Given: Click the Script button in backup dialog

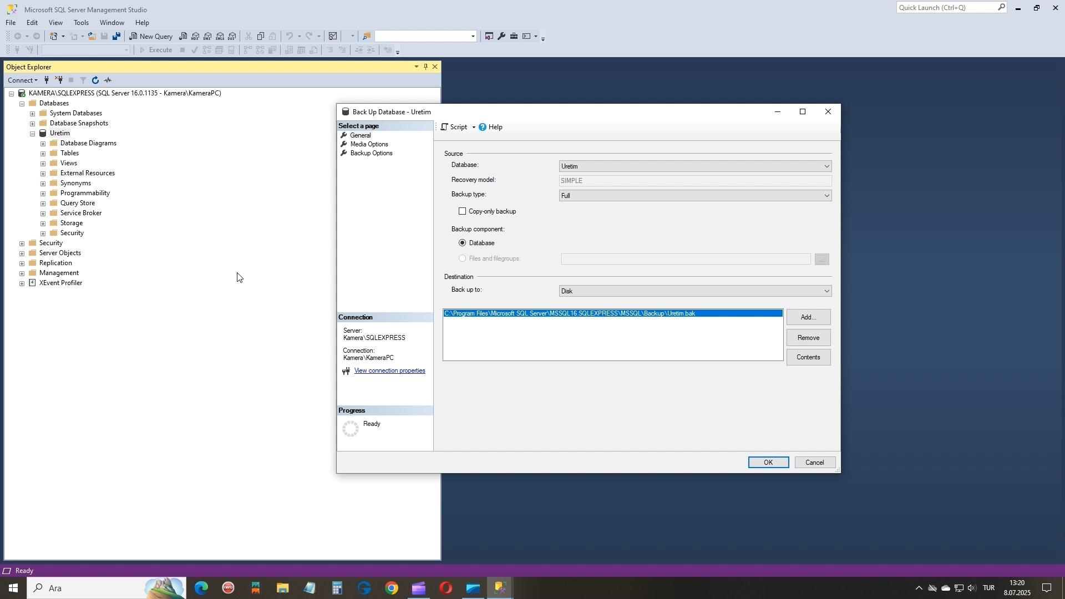Looking at the screenshot, I should point(454,127).
